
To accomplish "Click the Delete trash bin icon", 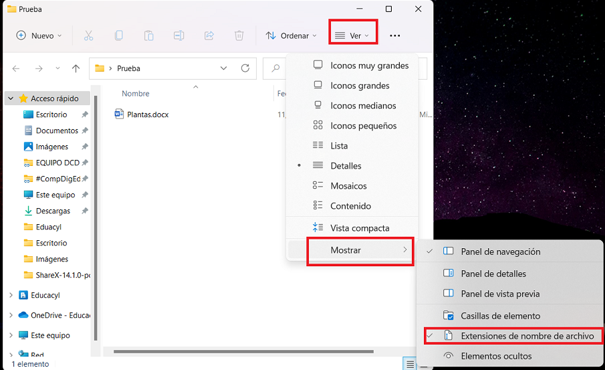I will pos(239,35).
